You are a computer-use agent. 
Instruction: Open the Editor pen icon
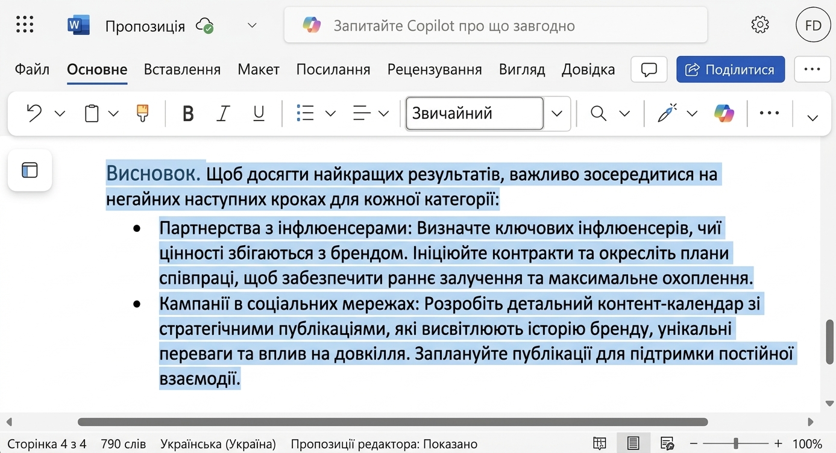(667, 113)
